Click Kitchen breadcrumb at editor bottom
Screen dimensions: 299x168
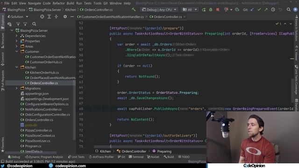pyautogui.click(x=105, y=151)
